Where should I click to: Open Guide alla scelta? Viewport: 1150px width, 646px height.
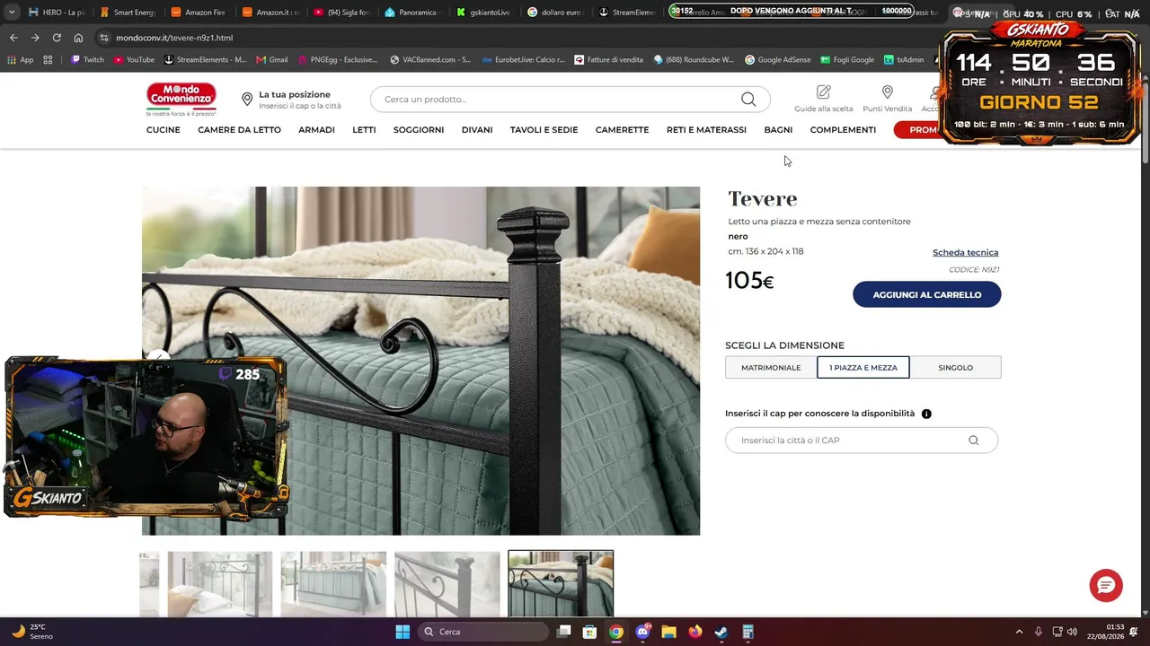(x=824, y=99)
